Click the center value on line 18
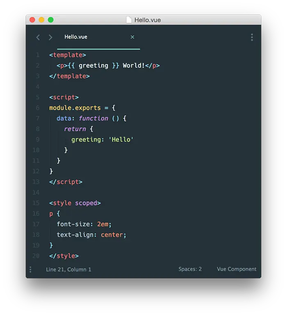 point(112,235)
